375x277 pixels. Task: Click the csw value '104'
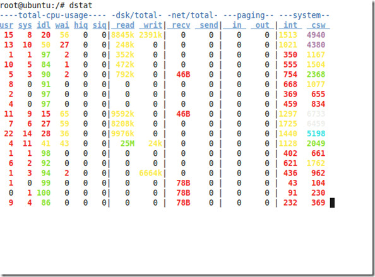pos(318,183)
